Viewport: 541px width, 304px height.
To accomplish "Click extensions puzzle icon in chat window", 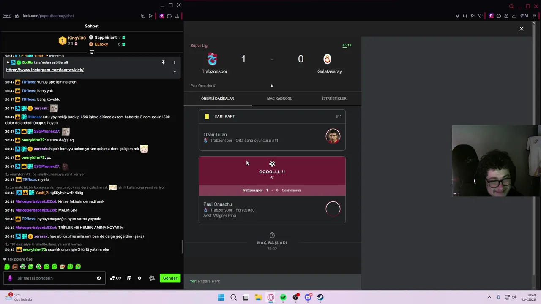I will [x=169, y=16].
